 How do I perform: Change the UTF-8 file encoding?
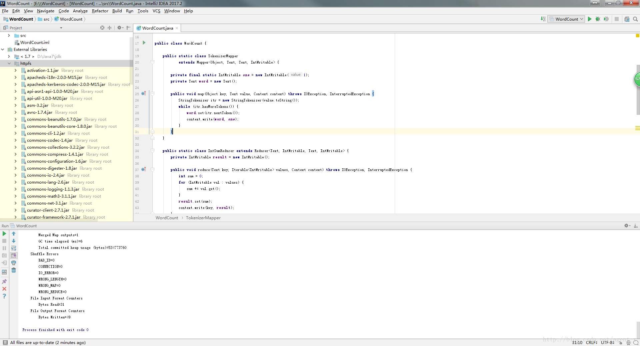[x=608, y=342]
